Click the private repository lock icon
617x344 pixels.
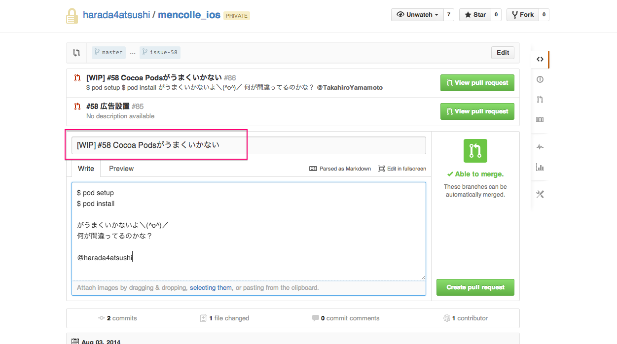pos(72,15)
